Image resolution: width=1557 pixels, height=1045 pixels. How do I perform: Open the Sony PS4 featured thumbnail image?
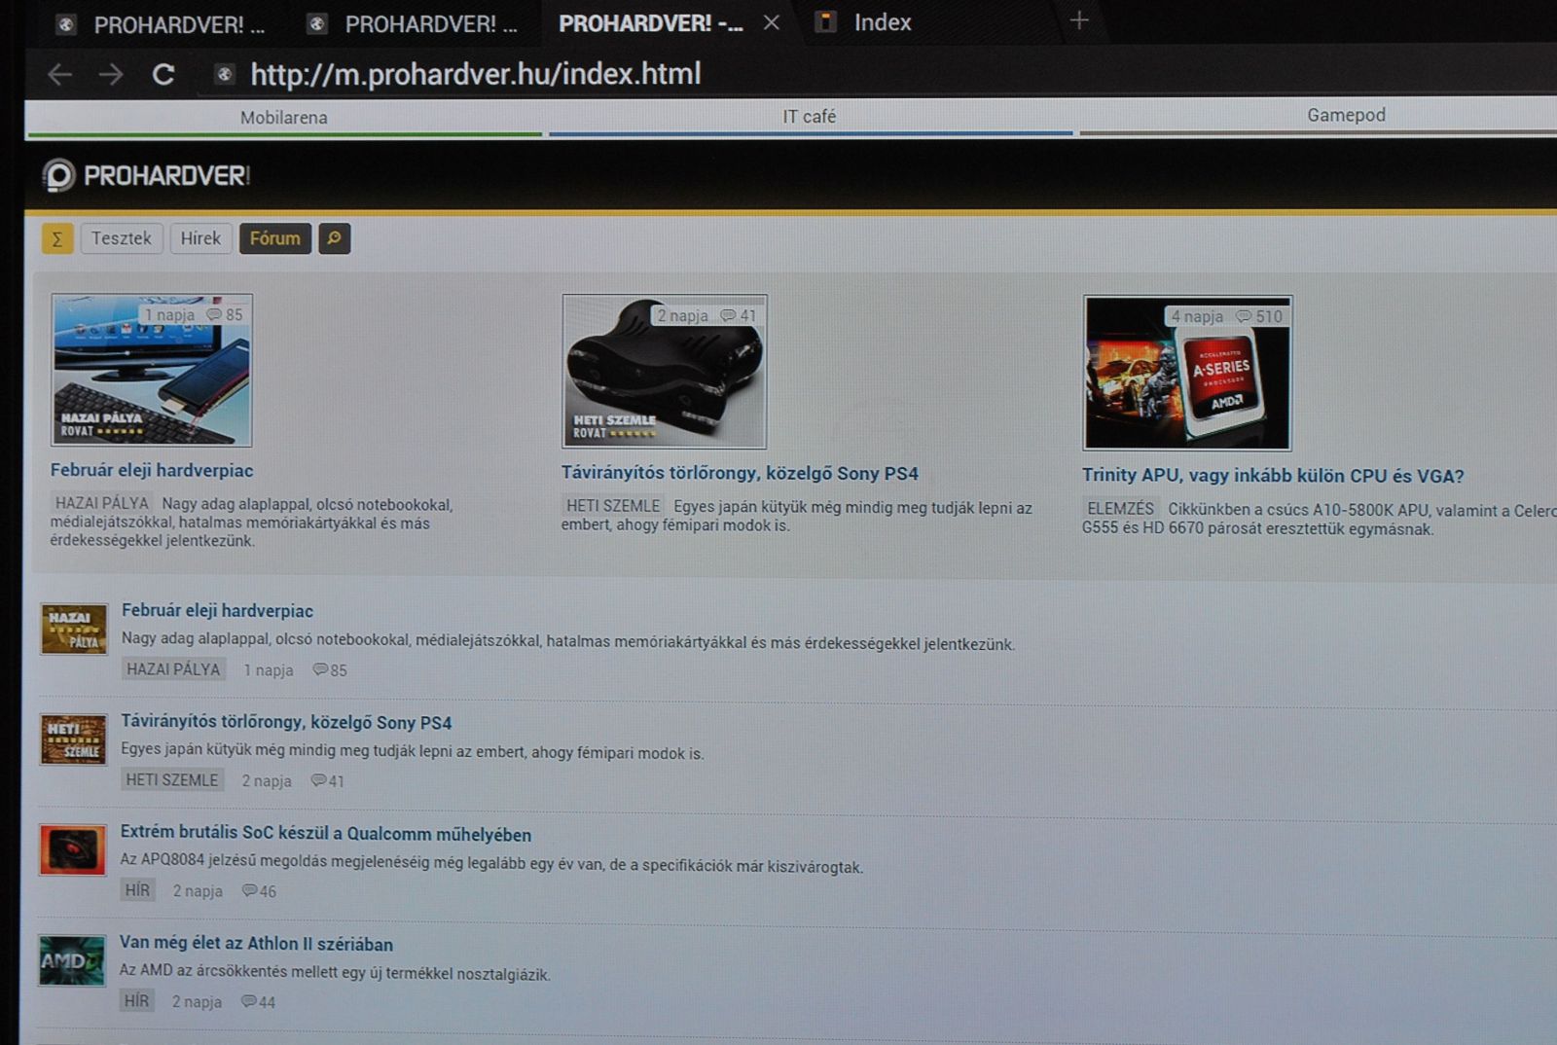[665, 372]
